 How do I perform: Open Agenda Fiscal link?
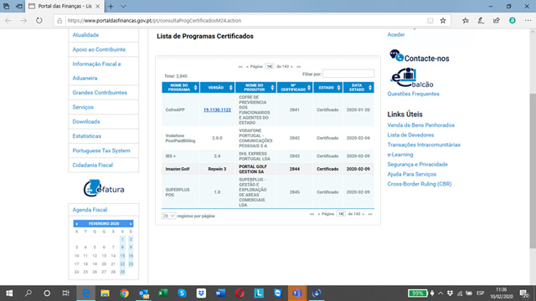coord(90,210)
